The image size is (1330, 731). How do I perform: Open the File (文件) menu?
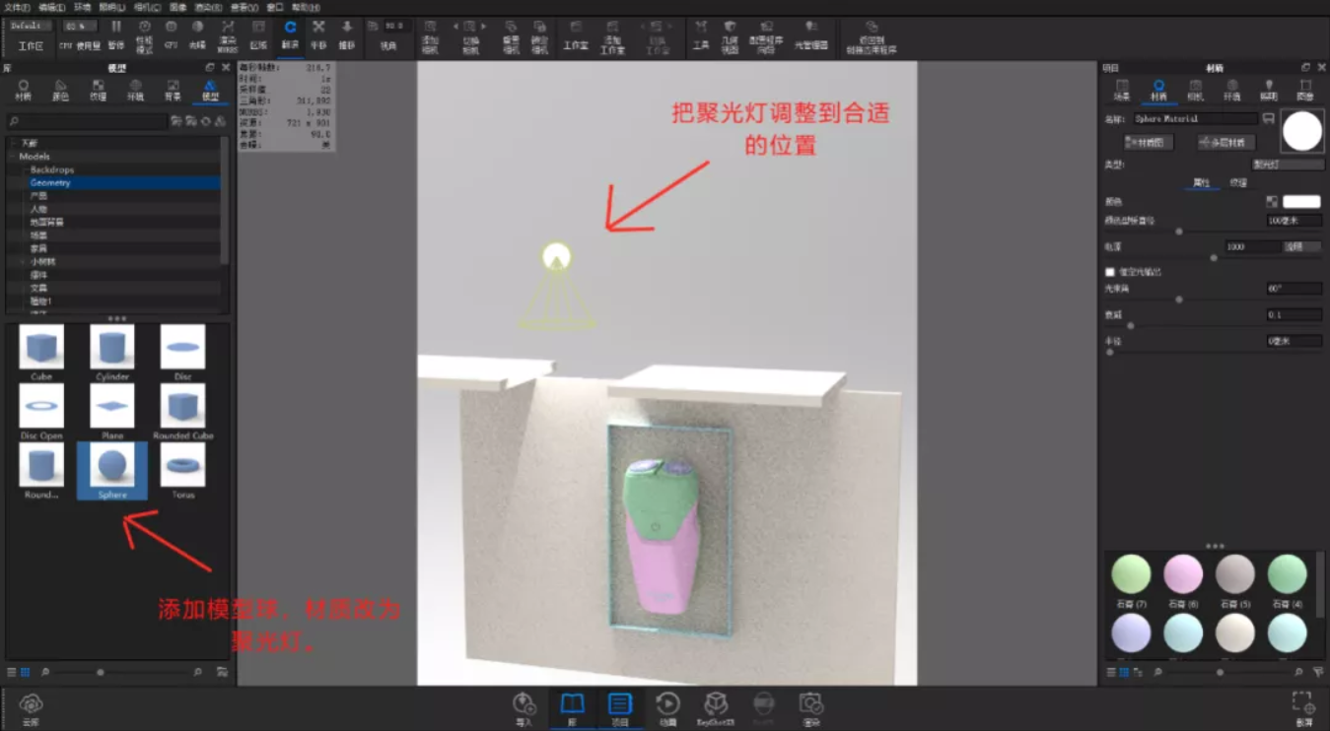point(18,7)
